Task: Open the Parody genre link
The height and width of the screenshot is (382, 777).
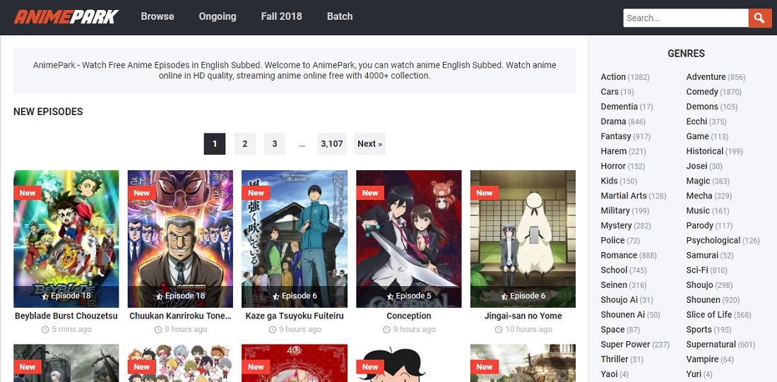Action: coord(700,225)
